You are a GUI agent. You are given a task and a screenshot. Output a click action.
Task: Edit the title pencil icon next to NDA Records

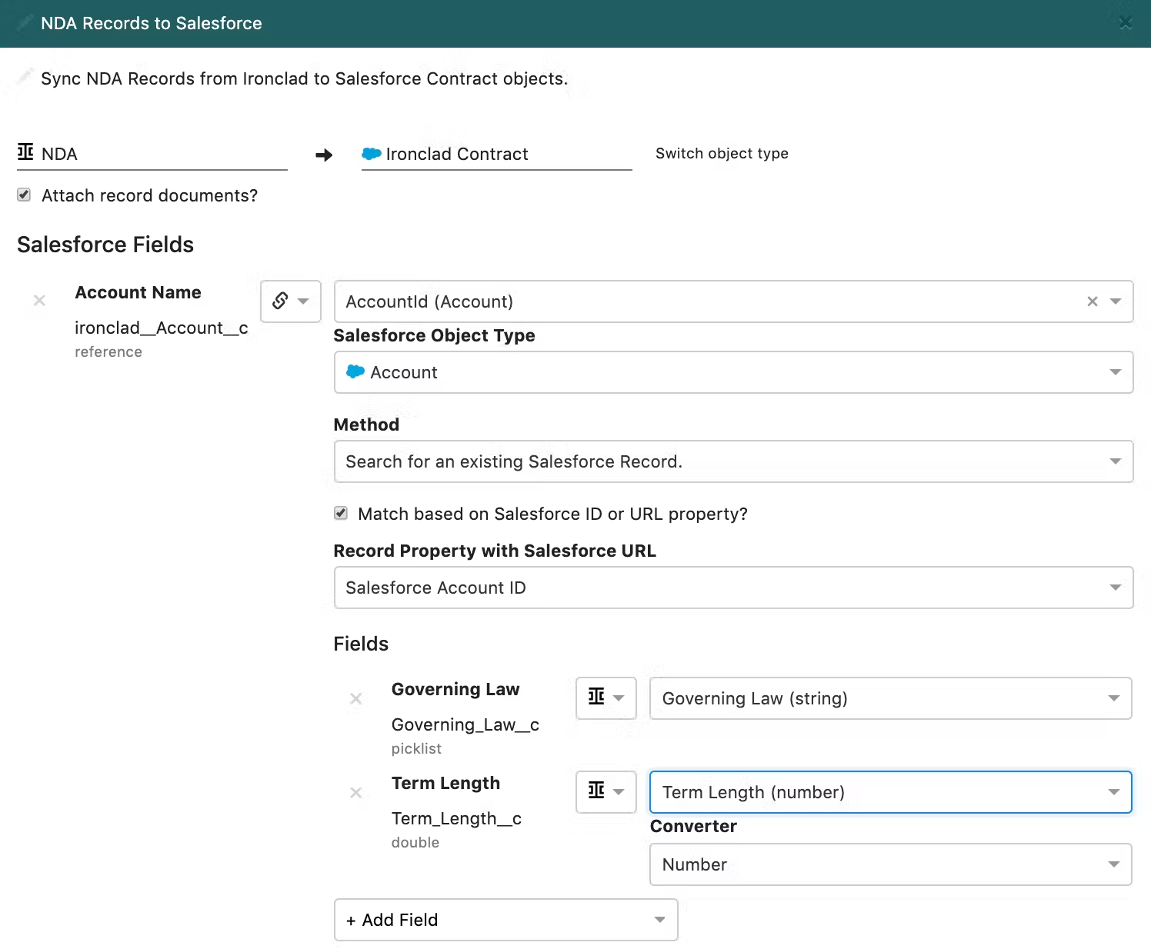(25, 23)
